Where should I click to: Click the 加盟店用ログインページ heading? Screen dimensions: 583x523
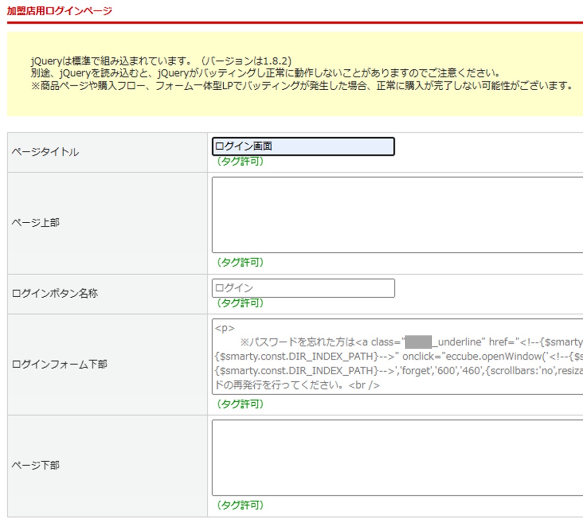point(59,11)
